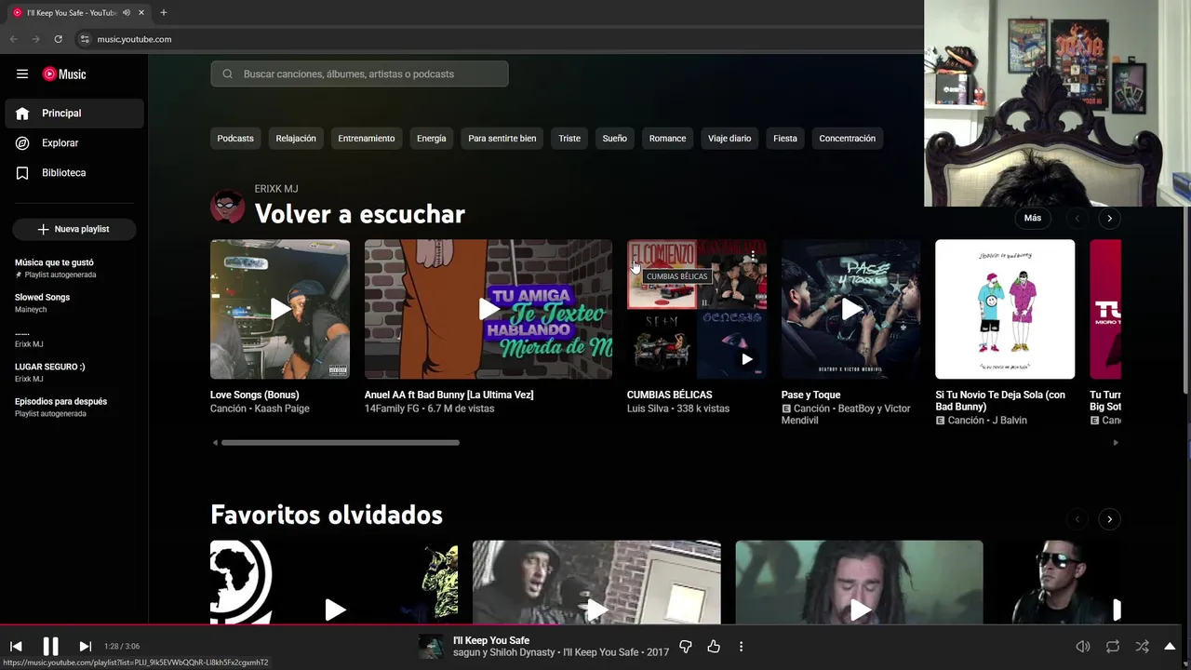Select the Sueño filter chip
This screenshot has width=1191, height=670.
click(615, 139)
